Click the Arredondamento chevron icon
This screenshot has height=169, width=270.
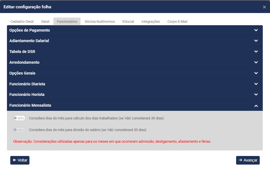coord(256,62)
